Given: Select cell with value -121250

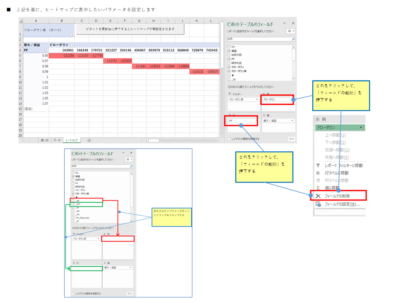Looking at the screenshot, I should (x=62, y=55).
